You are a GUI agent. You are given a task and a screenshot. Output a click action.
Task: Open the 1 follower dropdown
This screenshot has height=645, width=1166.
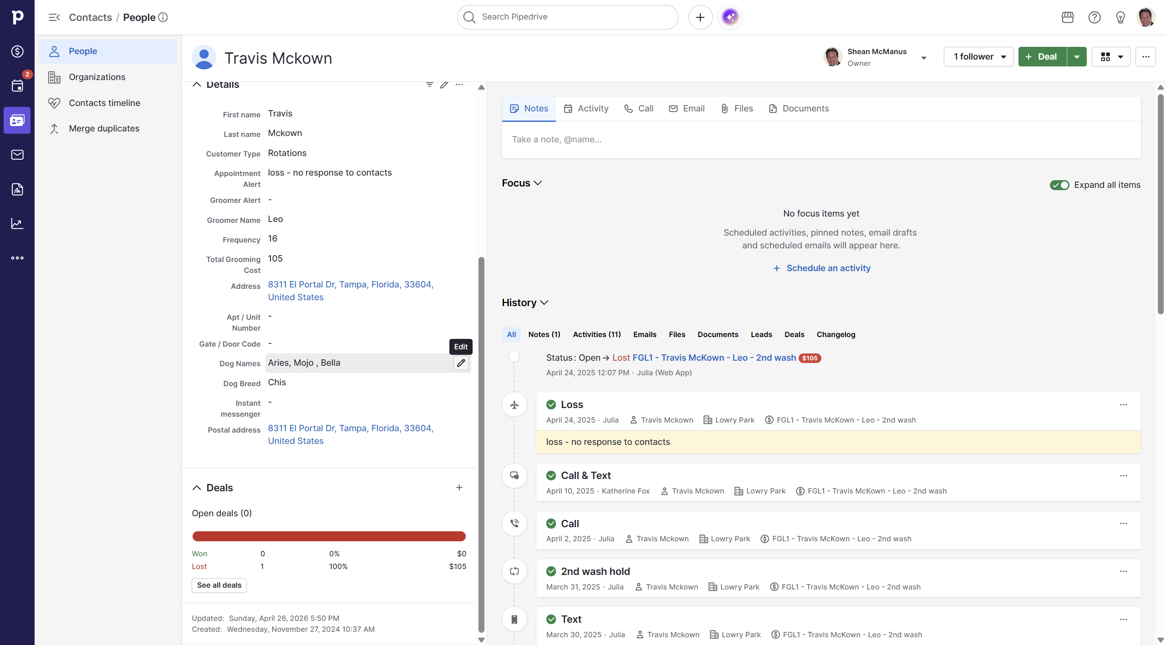(x=978, y=57)
